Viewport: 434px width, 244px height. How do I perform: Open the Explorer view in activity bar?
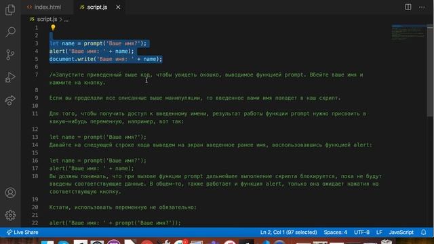[10, 9]
